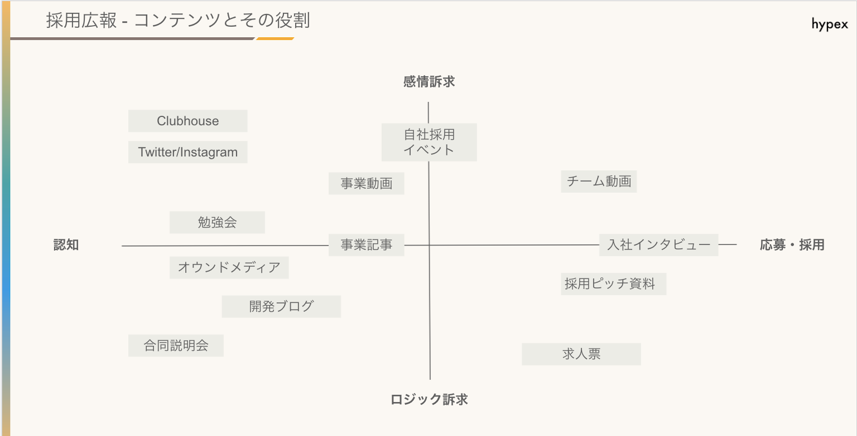Click the チーム動画 box
This screenshot has height=436, width=857.
pyautogui.click(x=599, y=181)
